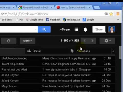Switch to the Promotions tab

click(89, 51)
